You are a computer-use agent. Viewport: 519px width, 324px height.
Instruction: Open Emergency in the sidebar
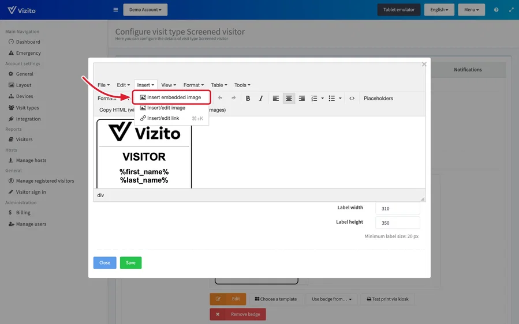[24, 53]
